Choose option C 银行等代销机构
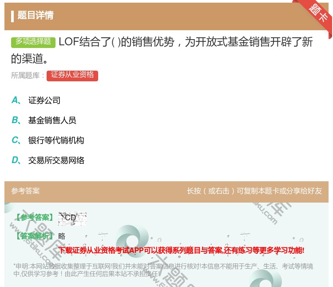Screen dimensions: 333x287 point(48,140)
